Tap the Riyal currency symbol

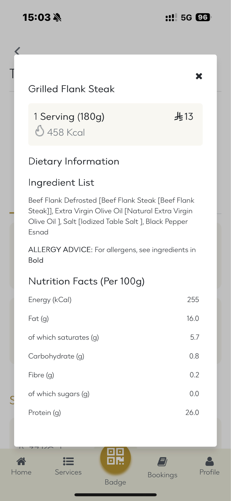click(x=179, y=116)
